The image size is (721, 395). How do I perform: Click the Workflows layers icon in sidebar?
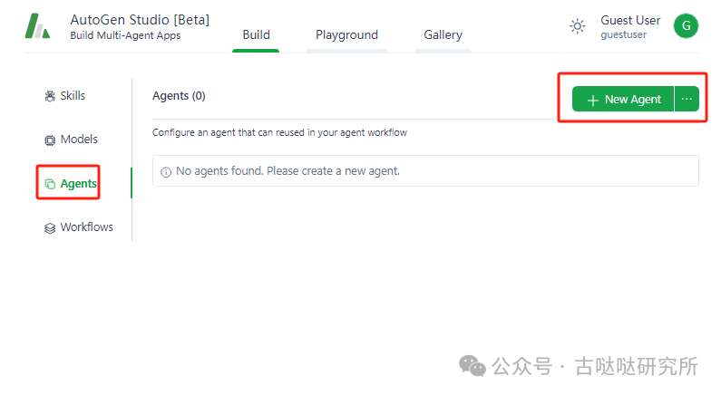(50, 228)
